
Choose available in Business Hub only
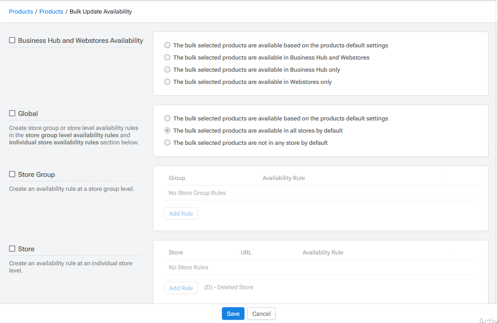tap(167, 69)
